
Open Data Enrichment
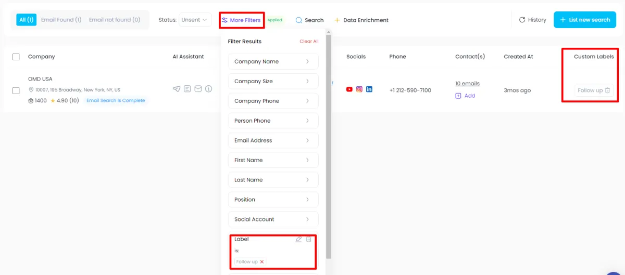tap(361, 20)
